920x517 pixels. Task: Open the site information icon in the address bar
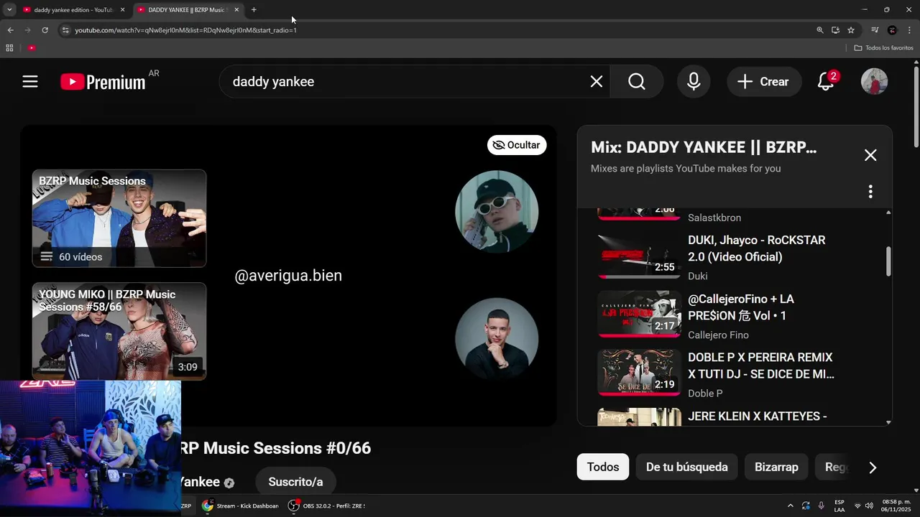coord(65,30)
